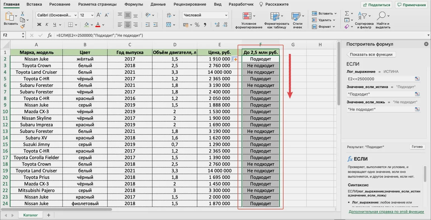Toggle center horizontal alignment

(128, 25)
